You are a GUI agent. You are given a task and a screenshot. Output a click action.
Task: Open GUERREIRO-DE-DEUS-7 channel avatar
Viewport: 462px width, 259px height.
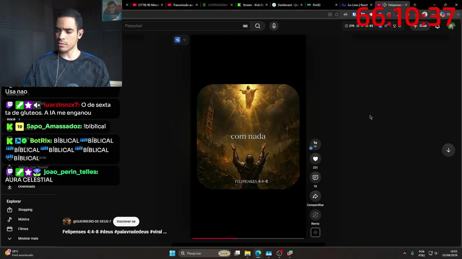pos(67,221)
